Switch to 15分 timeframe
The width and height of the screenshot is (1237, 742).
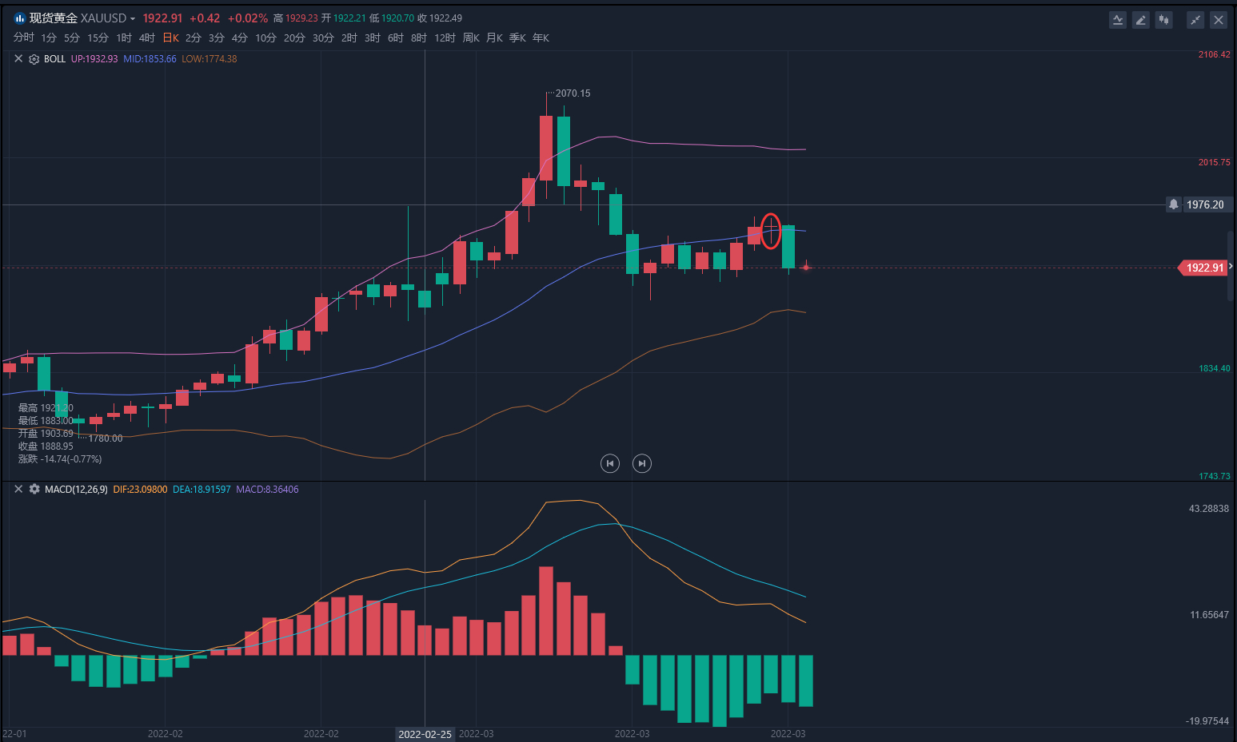pos(98,38)
